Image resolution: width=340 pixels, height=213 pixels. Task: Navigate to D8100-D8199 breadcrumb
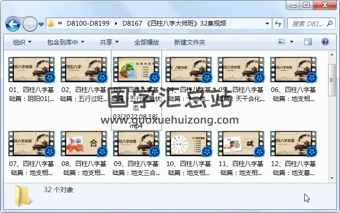[88, 23]
